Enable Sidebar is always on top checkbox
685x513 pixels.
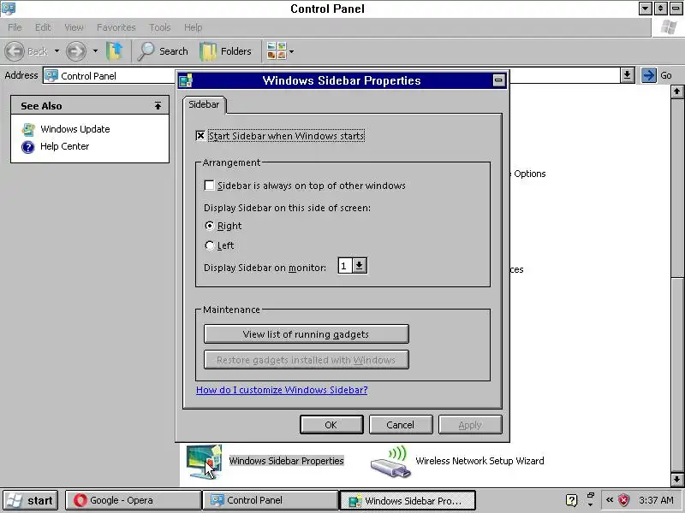click(x=209, y=186)
